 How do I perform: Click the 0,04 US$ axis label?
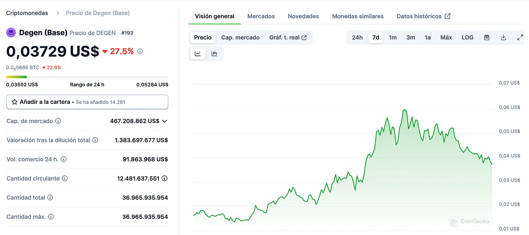click(x=509, y=156)
